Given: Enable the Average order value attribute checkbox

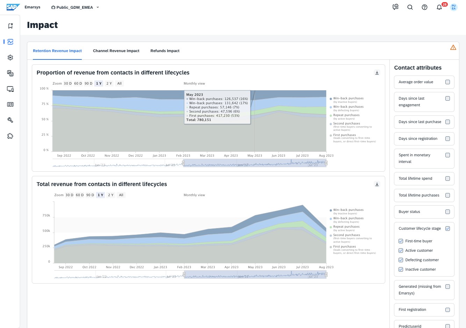Looking at the screenshot, I should (447, 82).
